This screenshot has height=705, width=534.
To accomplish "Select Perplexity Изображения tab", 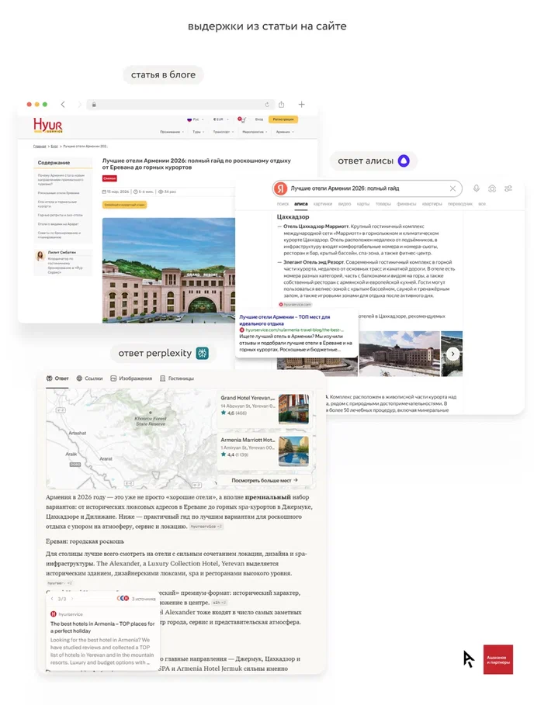I will (x=131, y=378).
